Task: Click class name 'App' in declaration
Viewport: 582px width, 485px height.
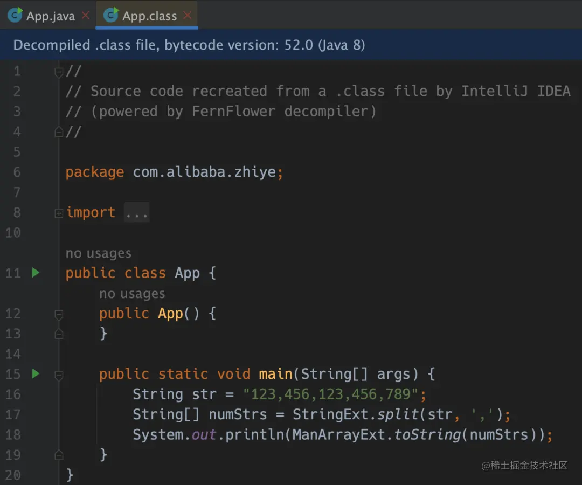Action: pos(187,273)
